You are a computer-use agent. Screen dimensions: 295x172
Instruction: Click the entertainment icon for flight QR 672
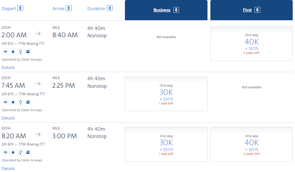coord(28,52)
